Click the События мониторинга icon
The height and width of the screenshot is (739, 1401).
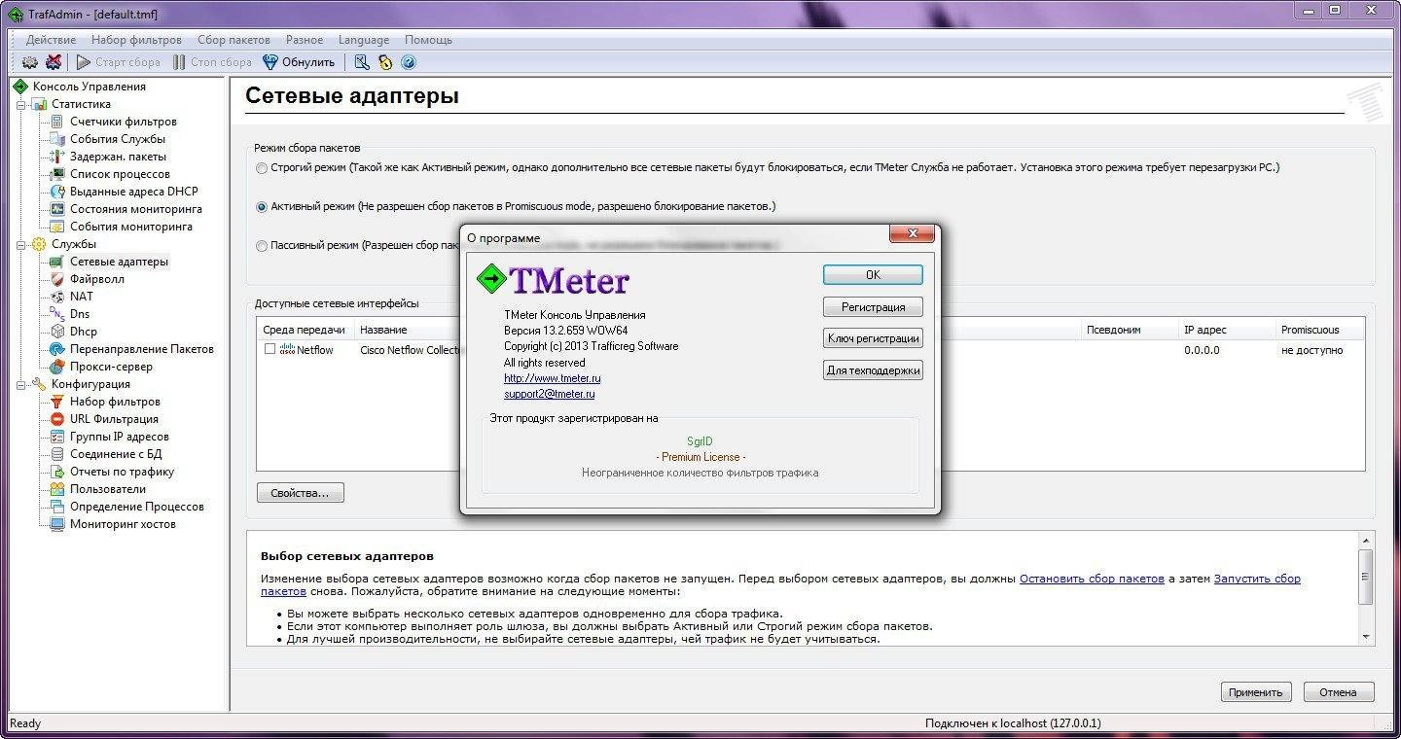(57, 227)
